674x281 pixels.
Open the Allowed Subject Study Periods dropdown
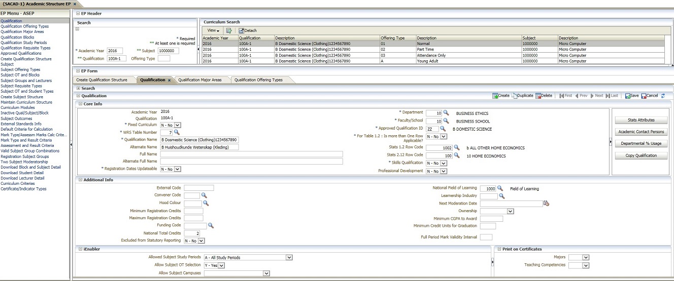[x=289, y=258]
